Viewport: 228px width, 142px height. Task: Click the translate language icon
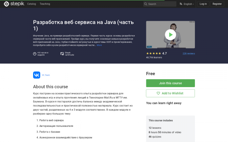pos(181,4)
